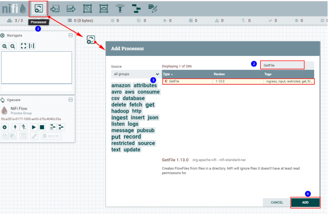Click the Change Color brush icon
Screen dimensions: 328x214
pos(34,136)
